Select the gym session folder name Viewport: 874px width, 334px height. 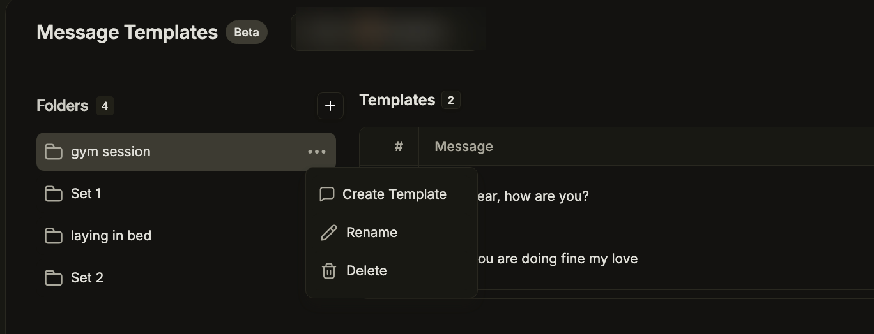tap(111, 152)
